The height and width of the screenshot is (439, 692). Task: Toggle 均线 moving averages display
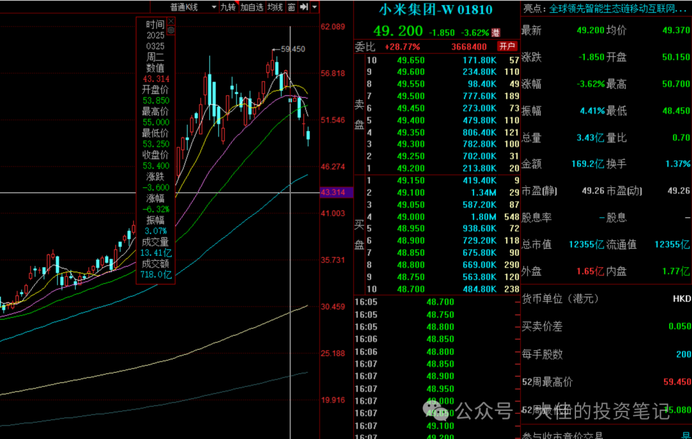[x=275, y=7]
